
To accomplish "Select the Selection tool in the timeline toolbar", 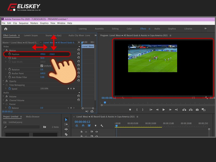I will [x=66, y=119].
